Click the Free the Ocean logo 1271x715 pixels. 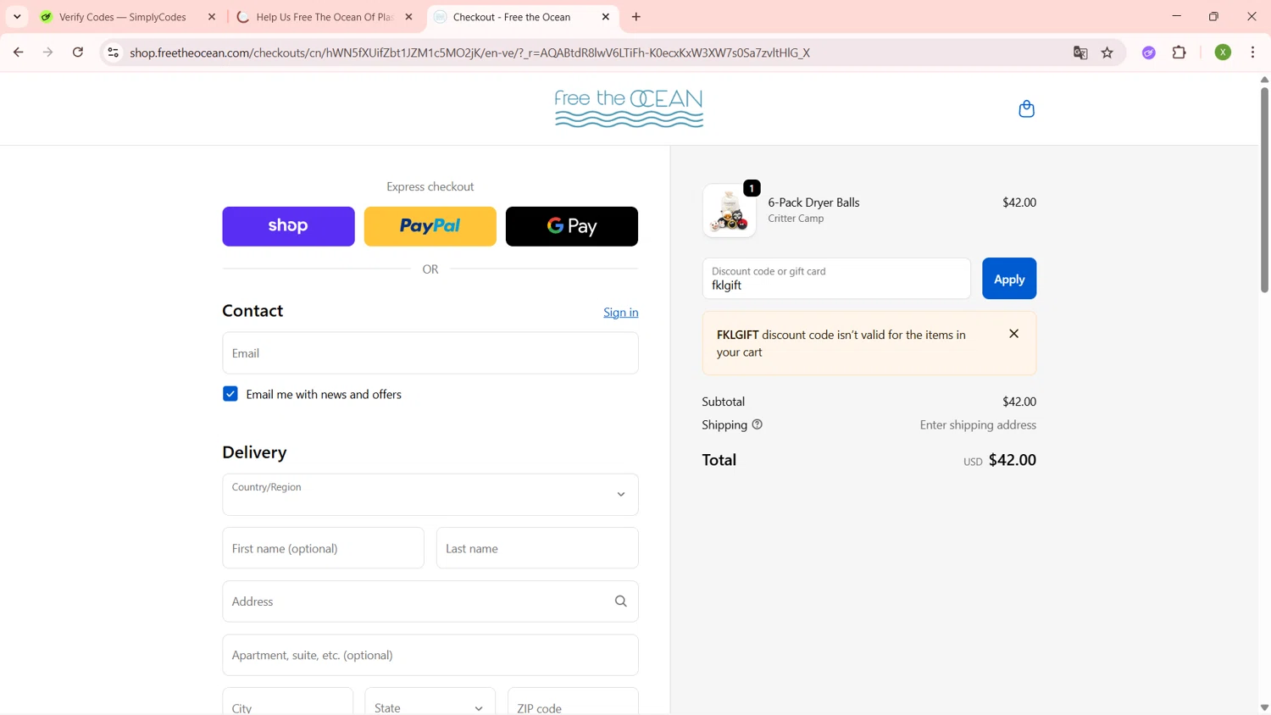tap(629, 108)
